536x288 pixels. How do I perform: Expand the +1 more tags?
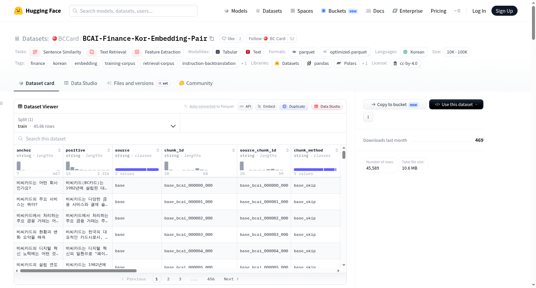point(244,63)
